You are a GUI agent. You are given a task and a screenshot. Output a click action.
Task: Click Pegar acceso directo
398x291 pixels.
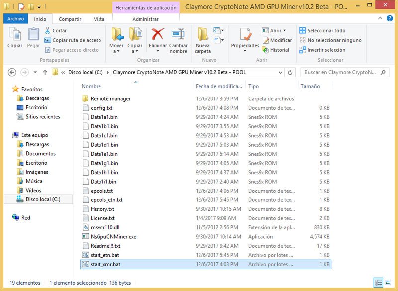pyautogui.click(x=72, y=50)
